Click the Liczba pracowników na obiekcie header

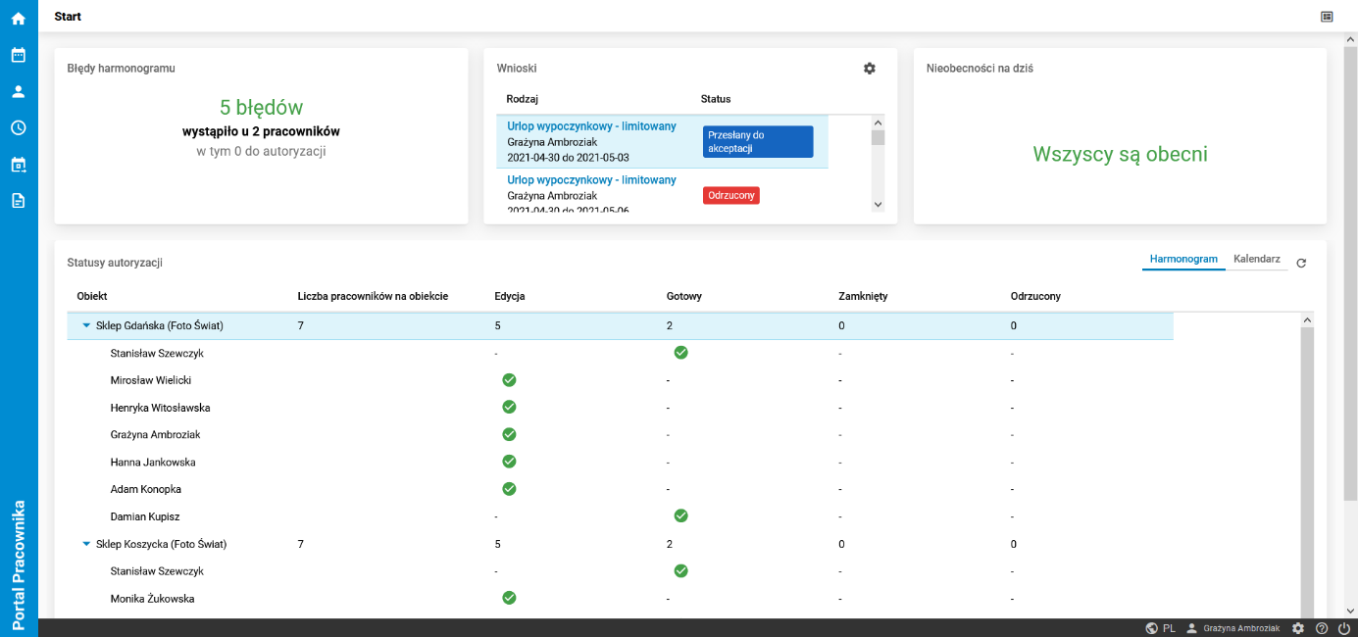[x=373, y=296]
